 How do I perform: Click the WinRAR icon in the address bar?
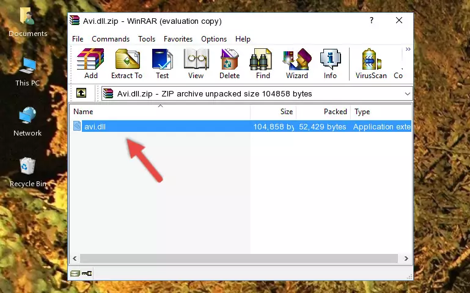click(x=108, y=93)
